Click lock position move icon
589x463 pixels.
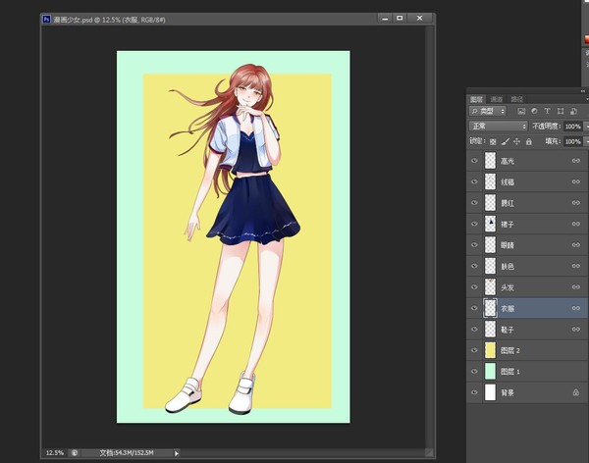point(517,141)
